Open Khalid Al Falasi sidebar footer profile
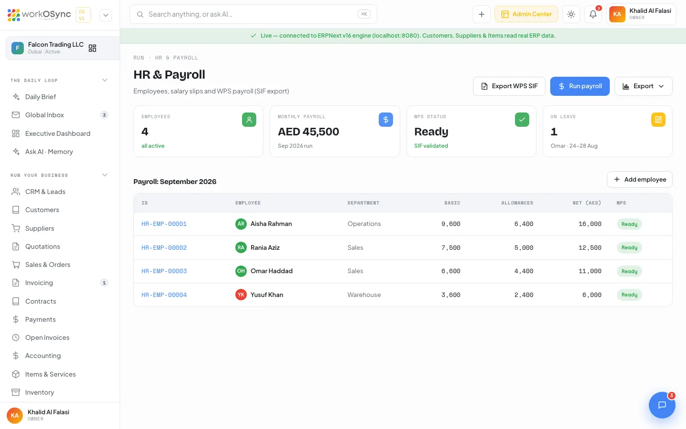Viewport: 686px width, 429px height. [x=60, y=415]
